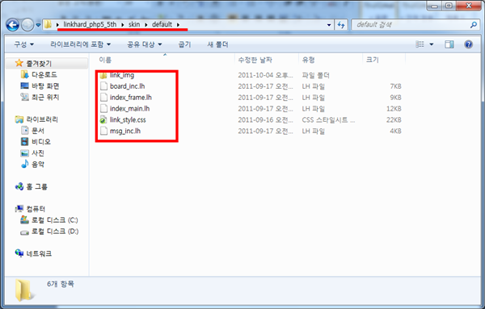Viewport: 485px width, 309px height.
Task: Click the folder icon in the address bar
Action: pyautogui.click(x=48, y=24)
